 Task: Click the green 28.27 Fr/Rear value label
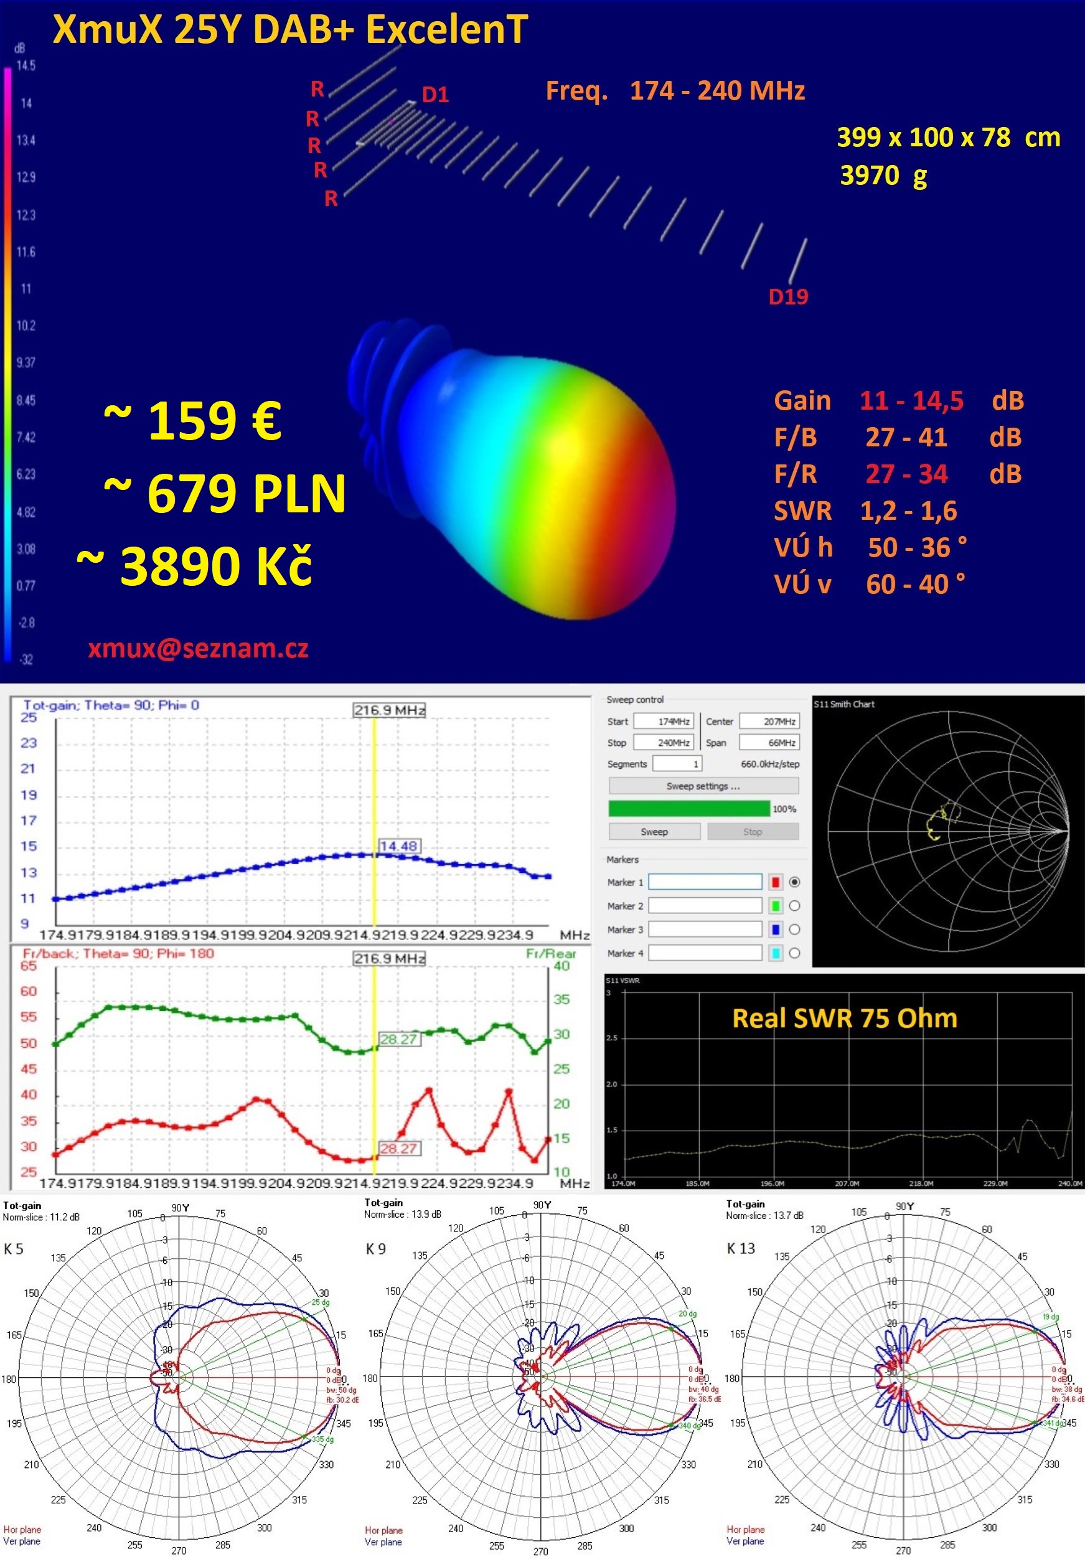tap(399, 1039)
